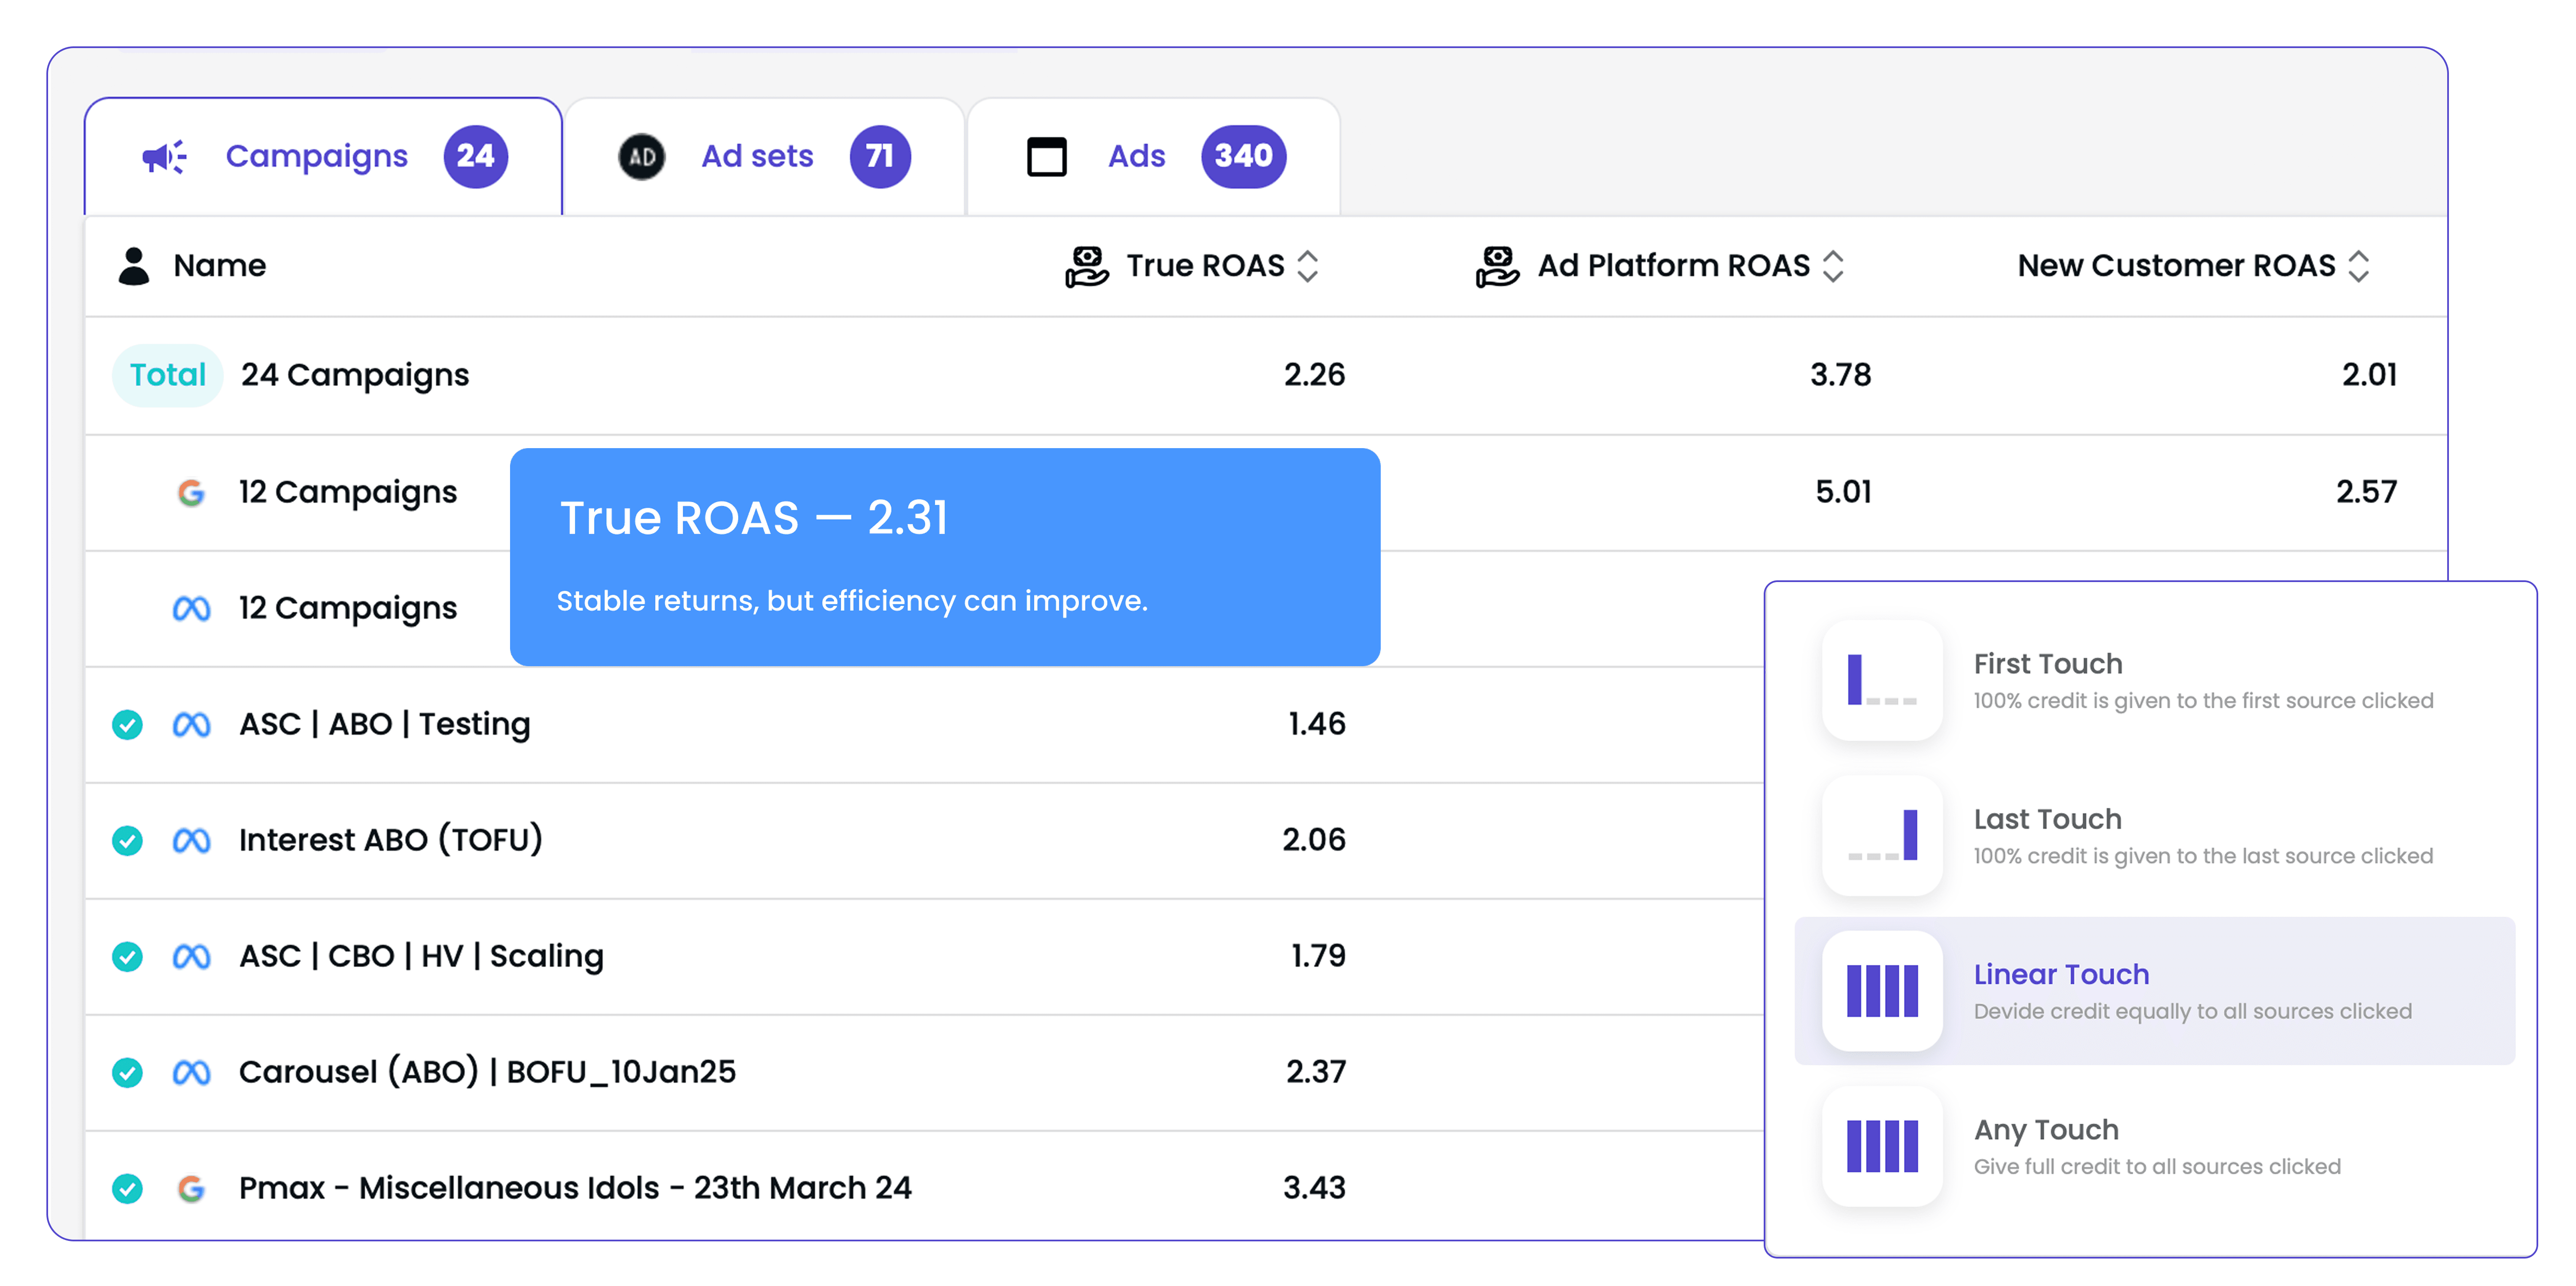Click total True ROAS value 2.26
This screenshot has width=2576, height=1286.
(1314, 375)
